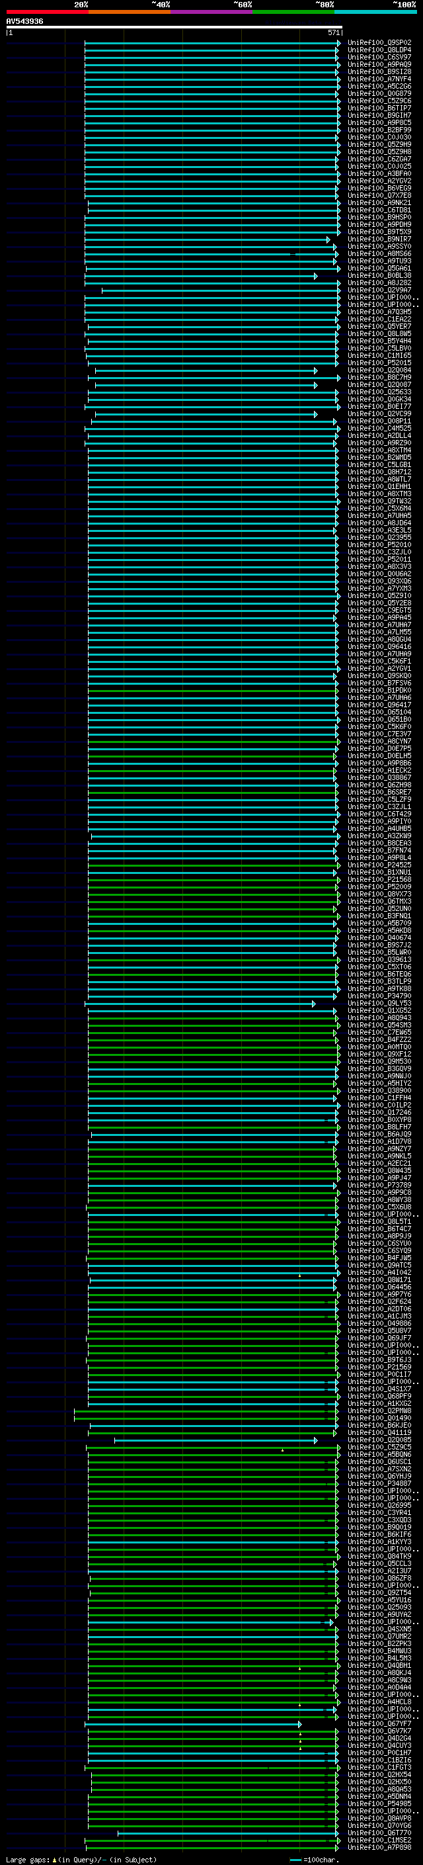
Task: Open hit UniRef100_A7NYF4
Action: [379, 79]
